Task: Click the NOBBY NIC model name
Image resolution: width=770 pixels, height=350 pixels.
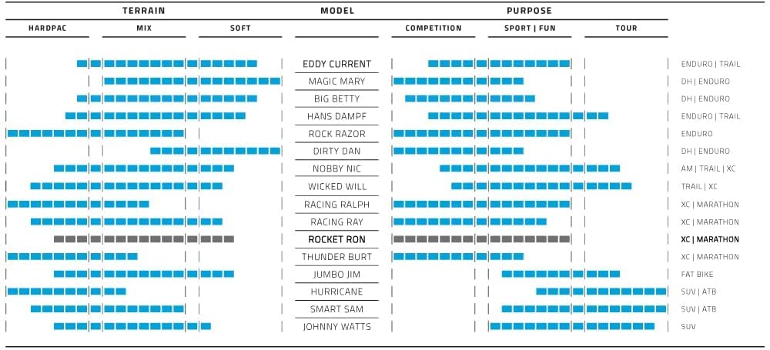Action: pyautogui.click(x=336, y=169)
